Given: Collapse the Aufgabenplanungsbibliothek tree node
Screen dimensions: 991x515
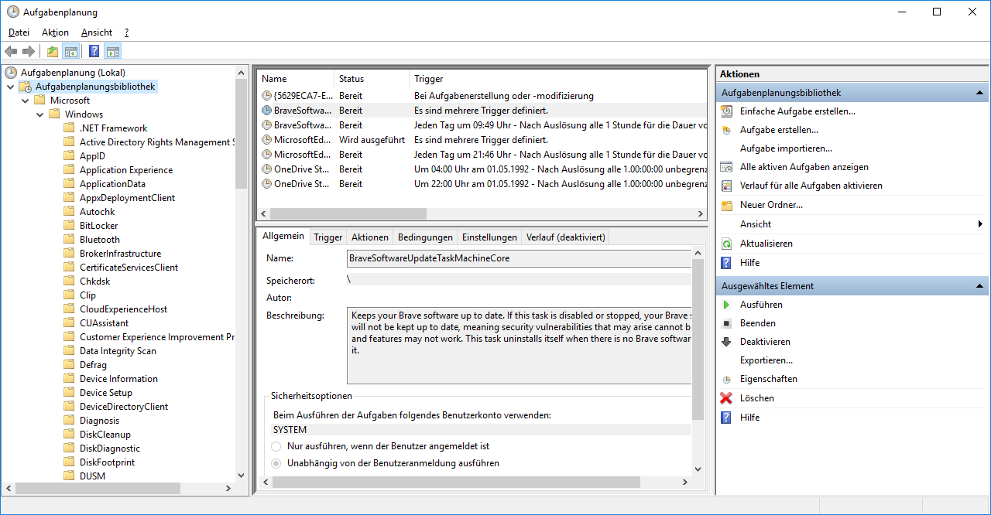Looking at the screenshot, I should (10, 87).
